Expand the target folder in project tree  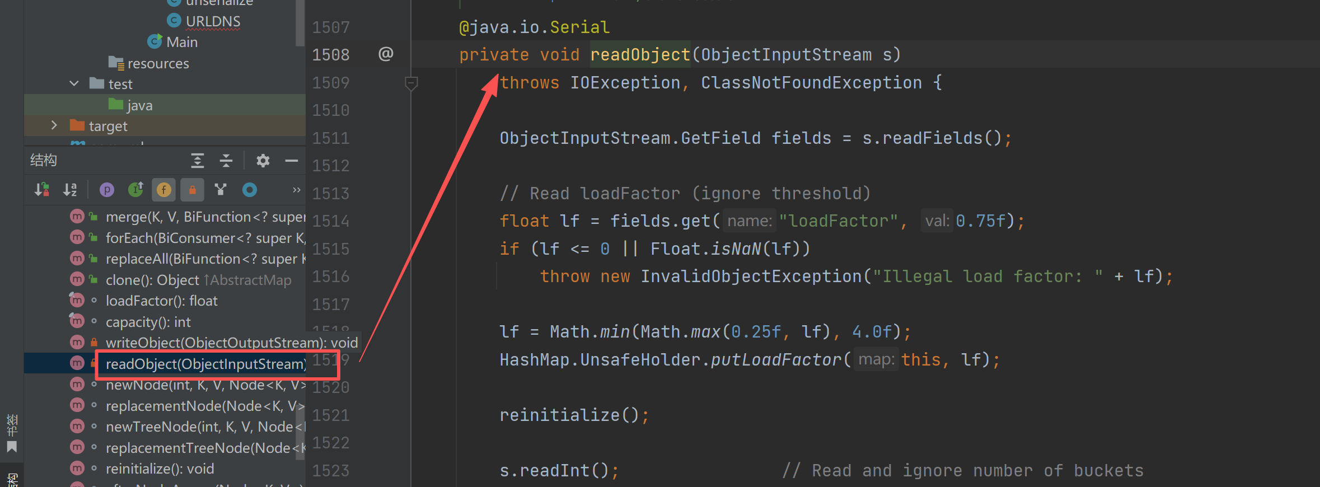point(54,125)
